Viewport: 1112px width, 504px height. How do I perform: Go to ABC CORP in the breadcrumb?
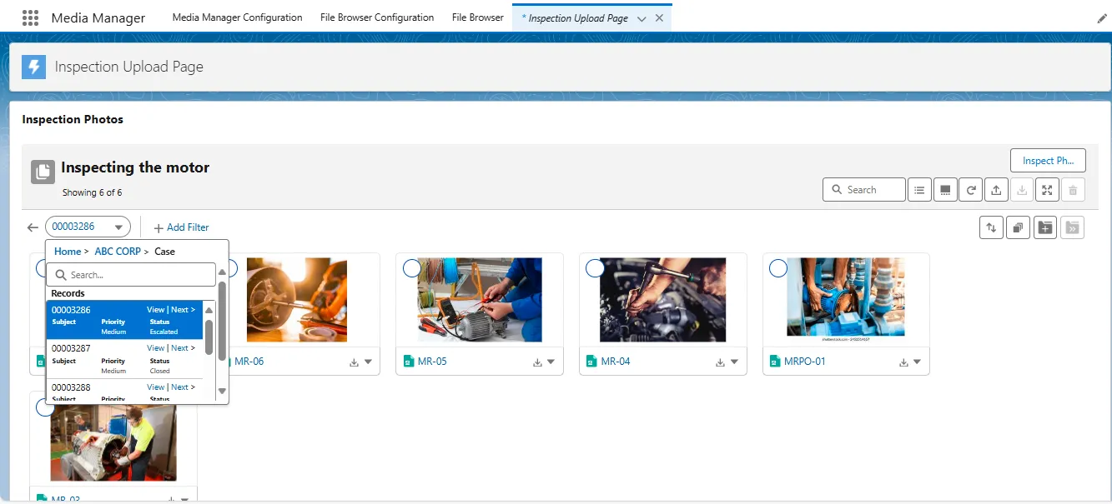[118, 252]
